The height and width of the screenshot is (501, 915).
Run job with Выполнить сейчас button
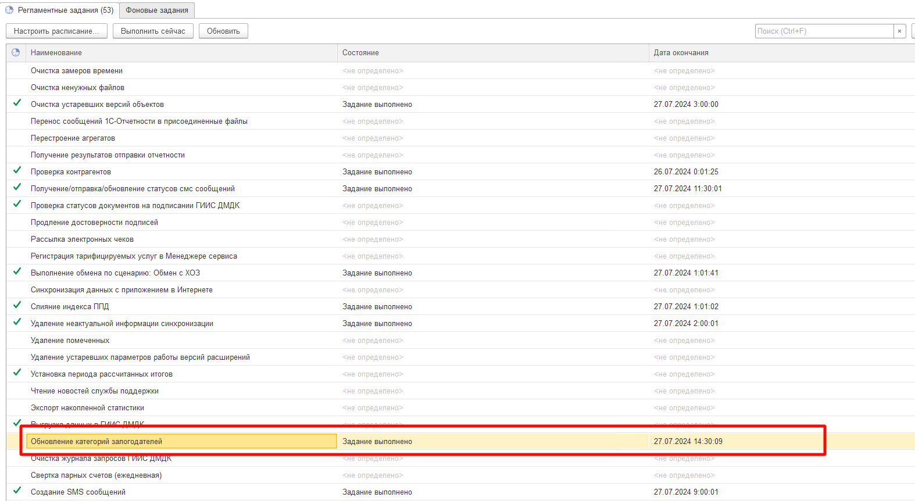point(153,31)
